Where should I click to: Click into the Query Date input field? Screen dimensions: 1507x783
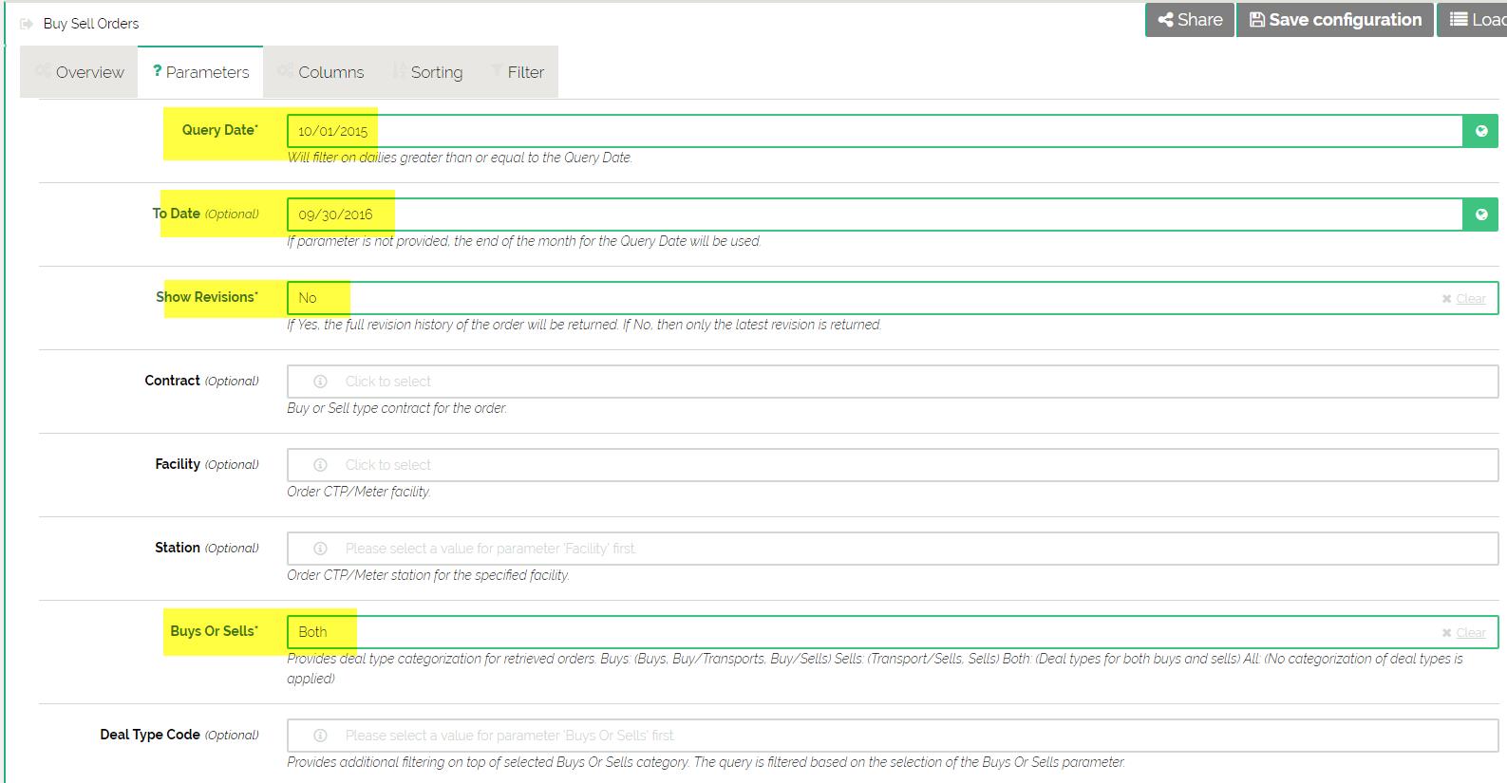point(855,131)
